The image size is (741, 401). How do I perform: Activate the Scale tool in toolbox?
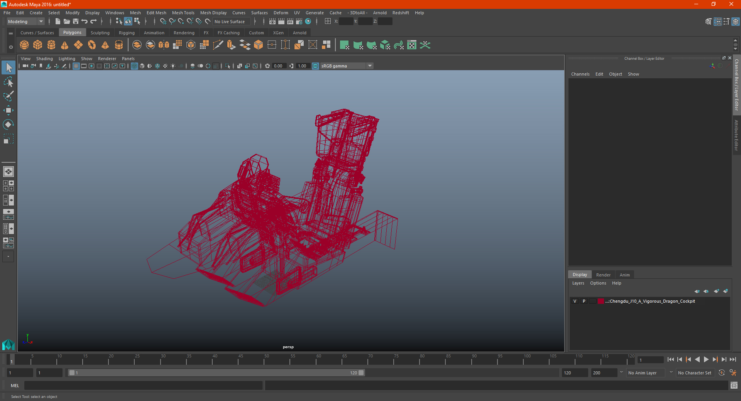8,139
